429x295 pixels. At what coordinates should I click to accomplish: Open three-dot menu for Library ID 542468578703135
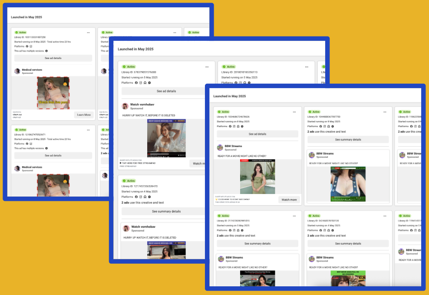(385, 216)
